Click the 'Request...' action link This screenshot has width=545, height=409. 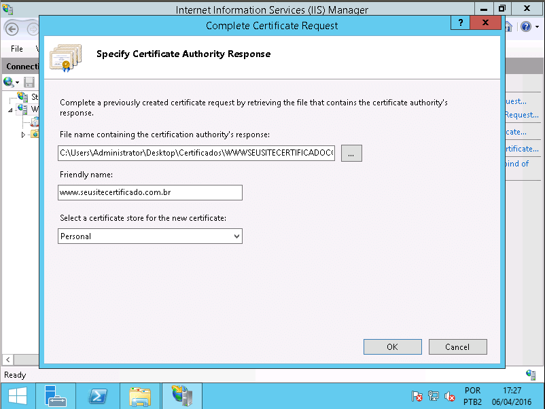(x=522, y=115)
